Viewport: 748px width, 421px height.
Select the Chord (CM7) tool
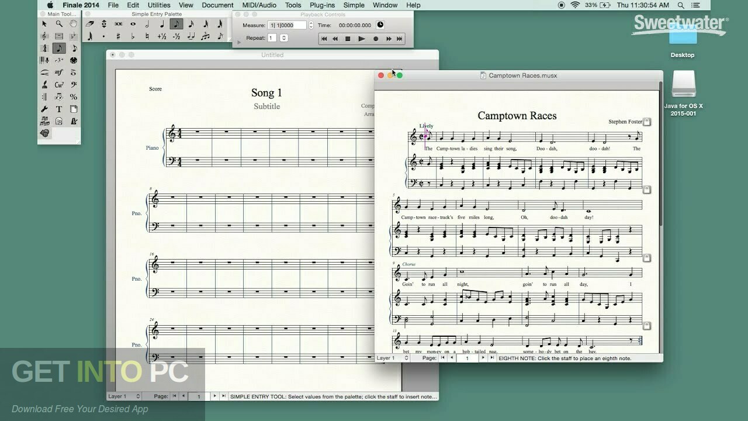tap(59, 85)
